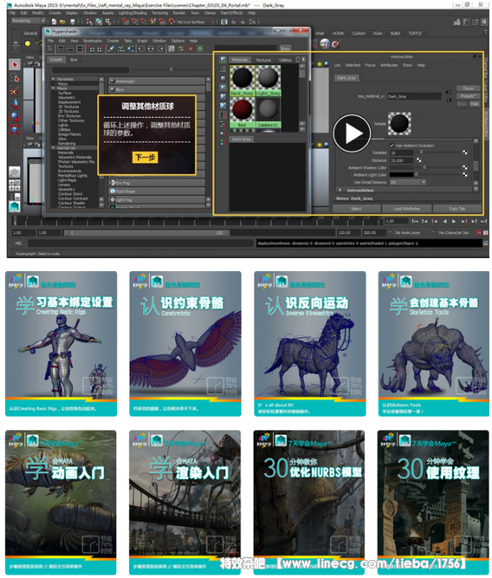The height and width of the screenshot is (578, 492).
Task: Choose the Lasso select tool in toolbox
Action: (15, 78)
